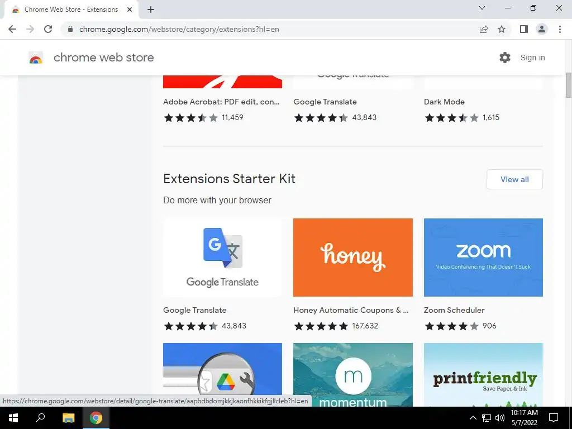Click the 906 review count
The image size is (572, 429).
pos(489,326)
